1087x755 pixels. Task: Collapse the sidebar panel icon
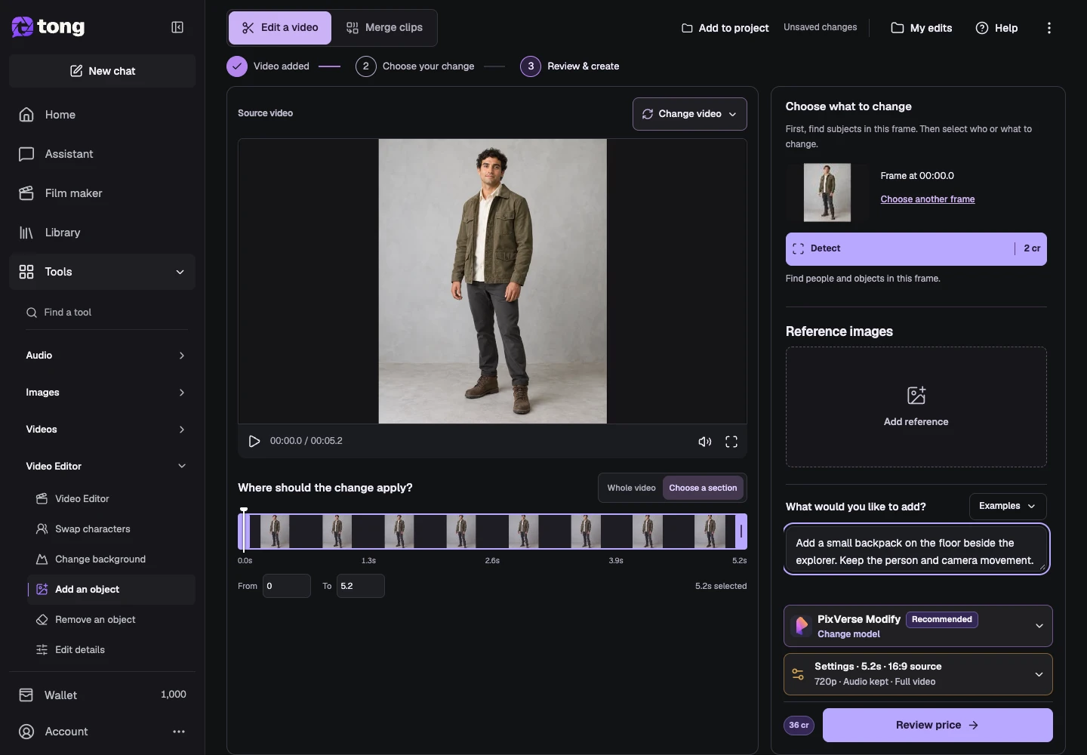coord(177,27)
